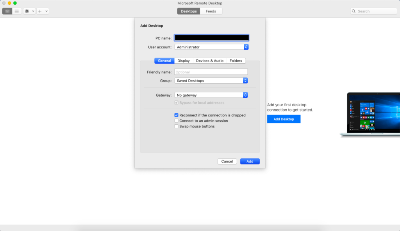Enable Swap mouse buttons
The image size is (400, 231).
point(176,126)
